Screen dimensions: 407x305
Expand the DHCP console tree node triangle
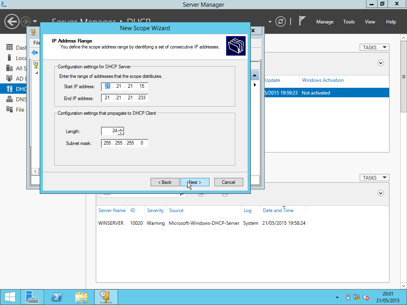click(x=37, y=73)
